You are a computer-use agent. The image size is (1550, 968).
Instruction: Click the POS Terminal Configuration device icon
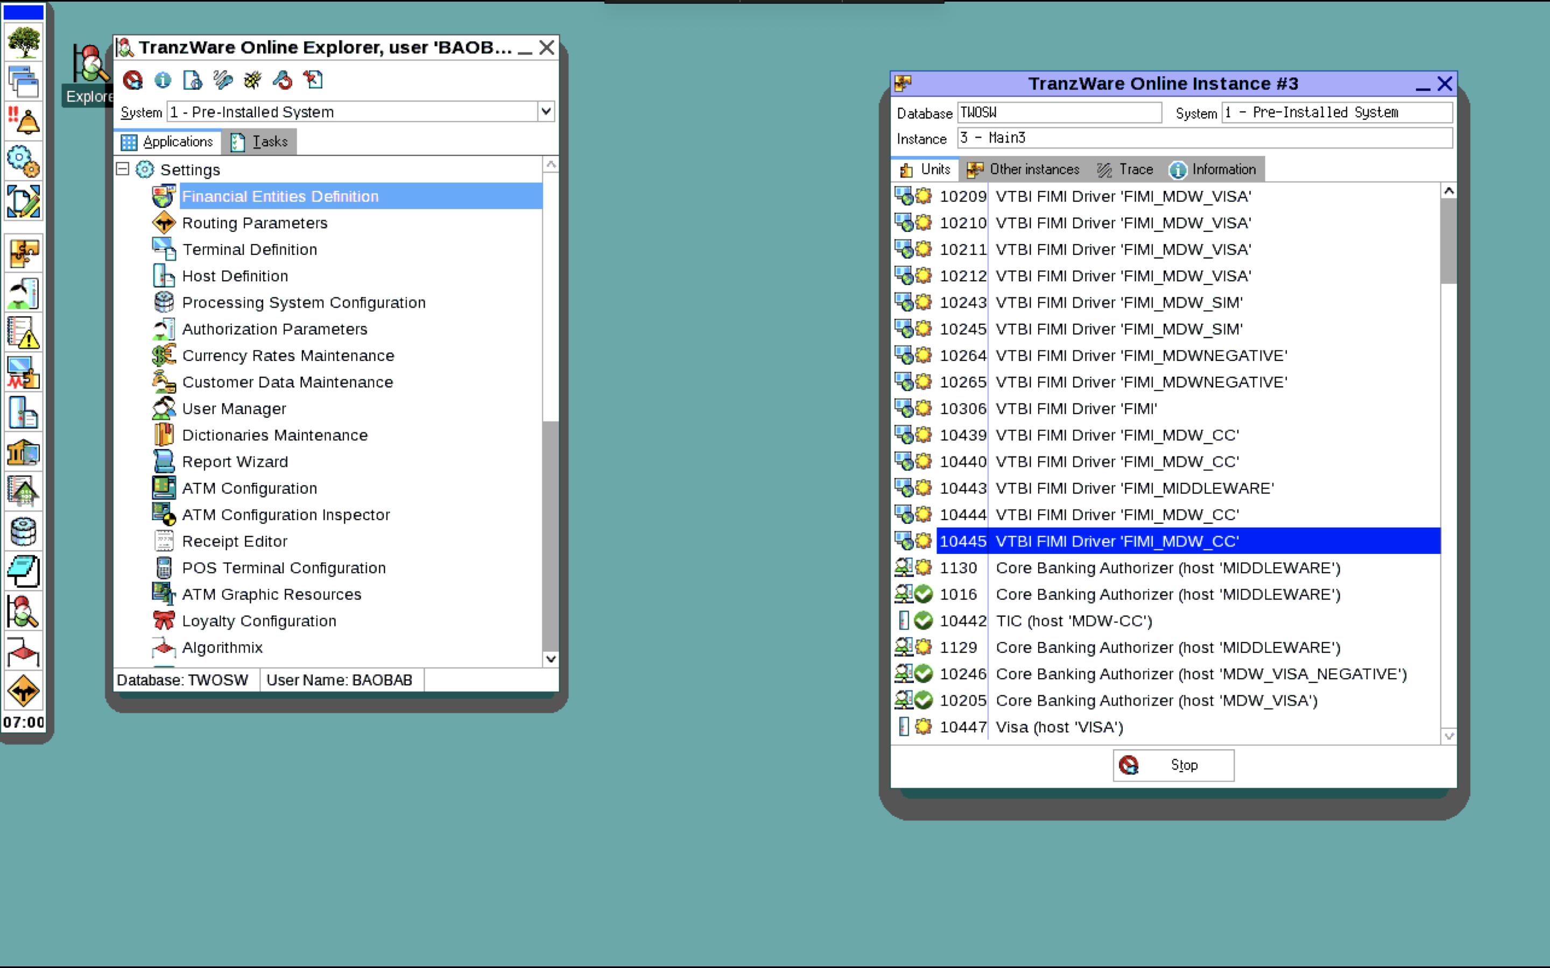point(164,567)
